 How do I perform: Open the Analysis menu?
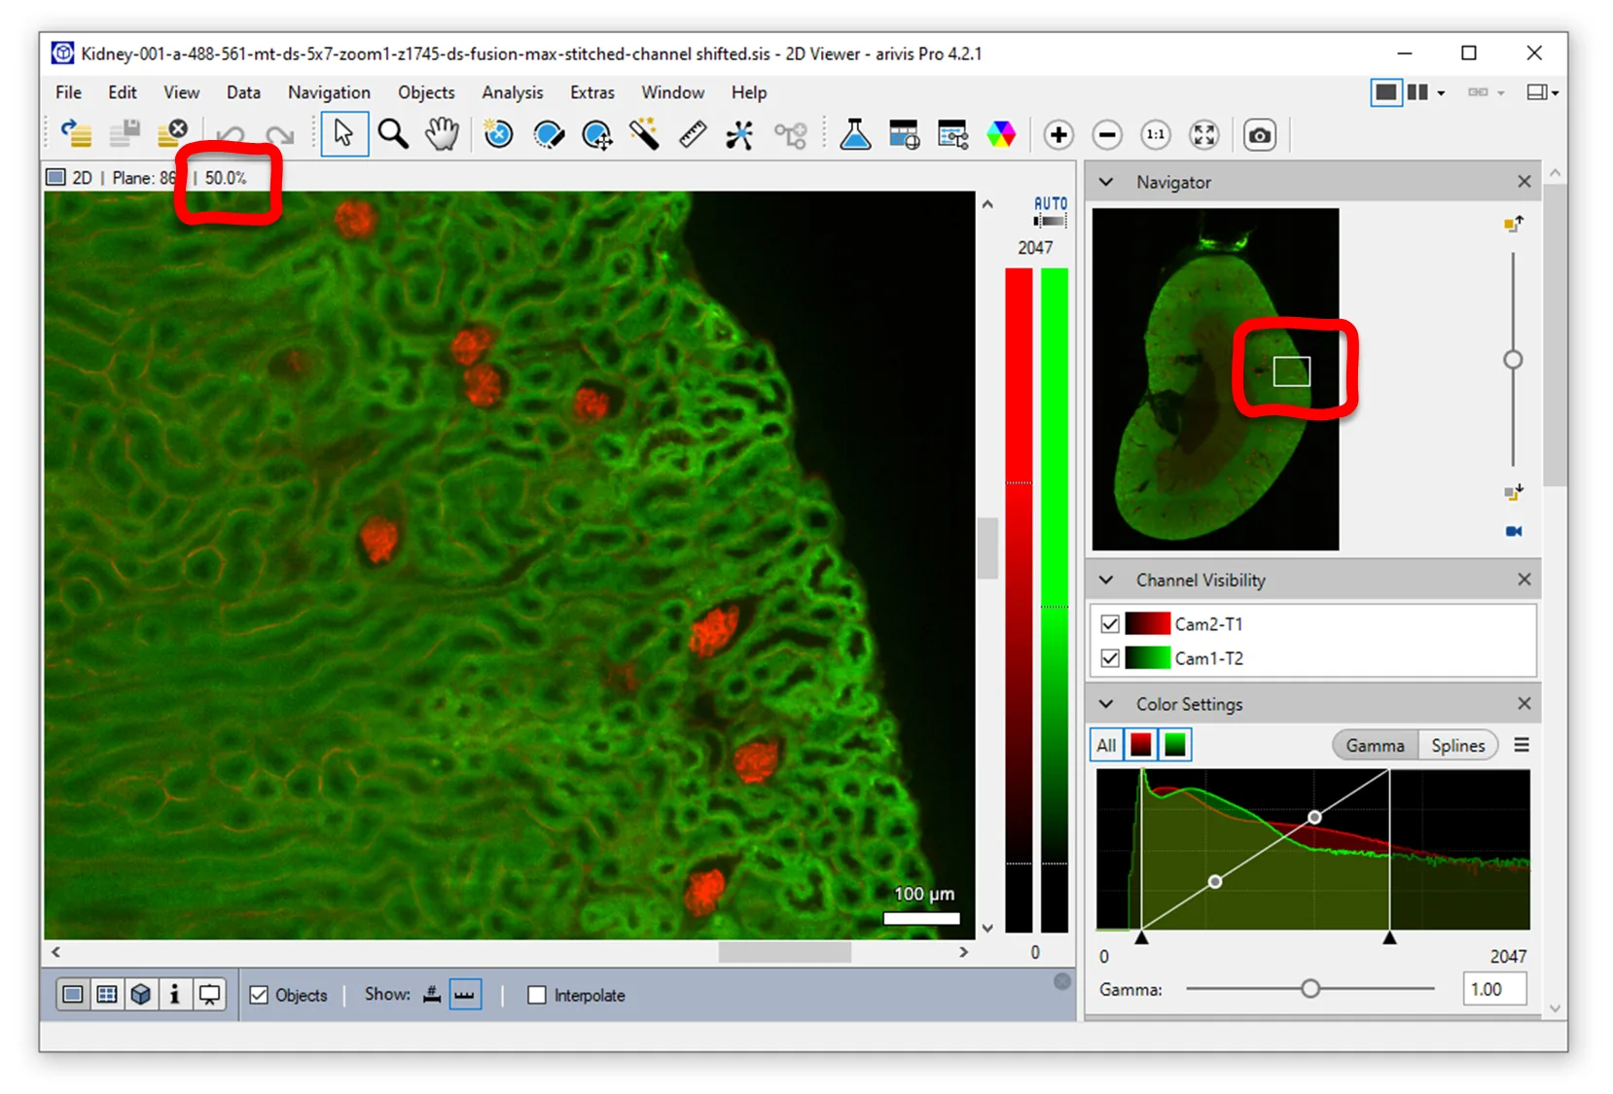(513, 92)
